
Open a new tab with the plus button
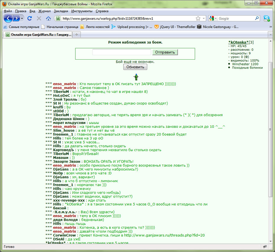(77, 35)
